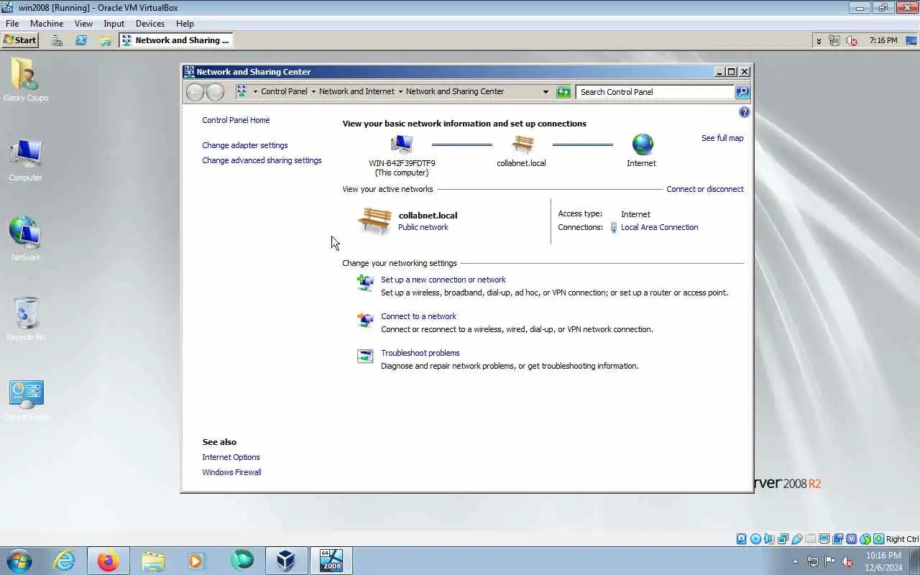Click the Connect to a network link
Image resolution: width=920 pixels, height=575 pixels.
pyautogui.click(x=418, y=316)
